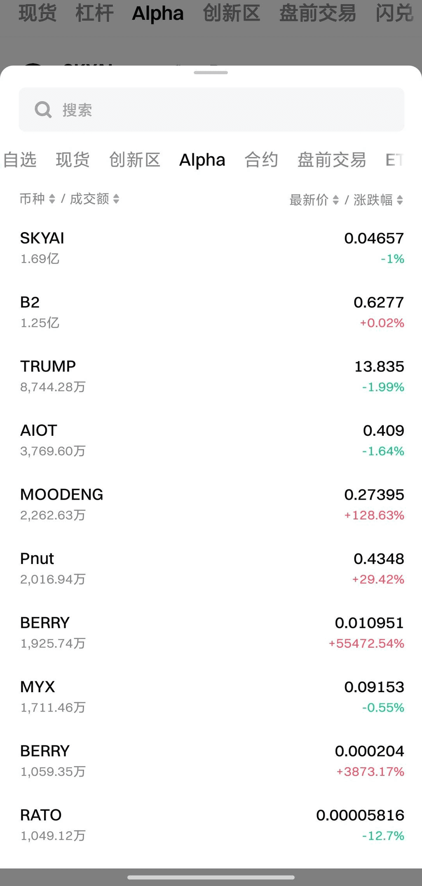Click the search magnifier icon

pyautogui.click(x=43, y=110)
